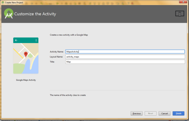Screen dimensions: 189x121
Task: Click the three-dot overflow icon in preview
Action: click(x=36, y=40)
